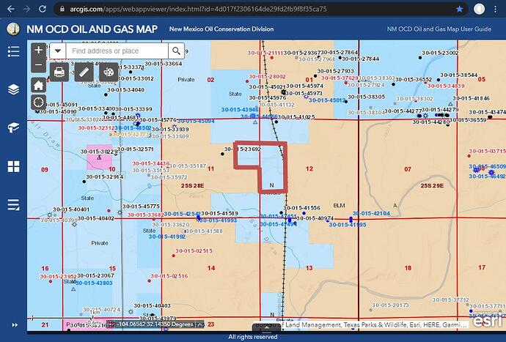
Task: Expand the left sidebar with double arrows
Action: [x=13, y=324]
